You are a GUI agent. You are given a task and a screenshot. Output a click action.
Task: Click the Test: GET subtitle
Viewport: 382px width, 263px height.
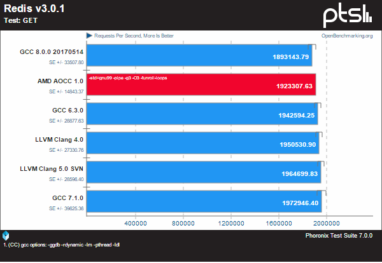(21, 20)
